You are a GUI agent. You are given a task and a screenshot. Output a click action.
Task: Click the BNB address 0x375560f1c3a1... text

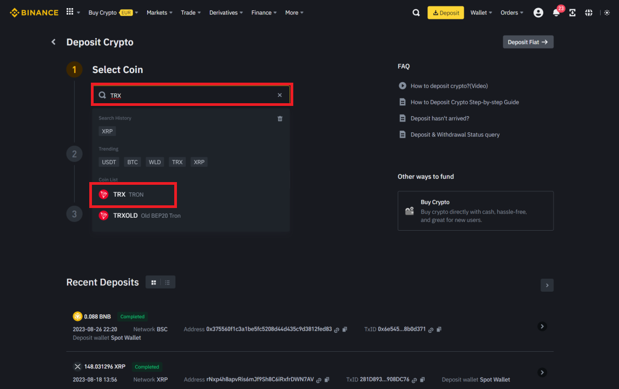[x=269, y=329]
